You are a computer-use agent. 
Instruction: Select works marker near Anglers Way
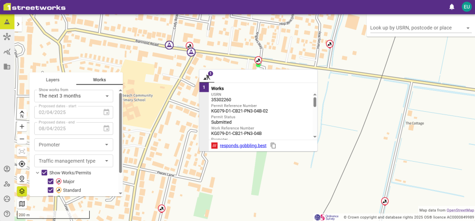click(x=258, y=60)
